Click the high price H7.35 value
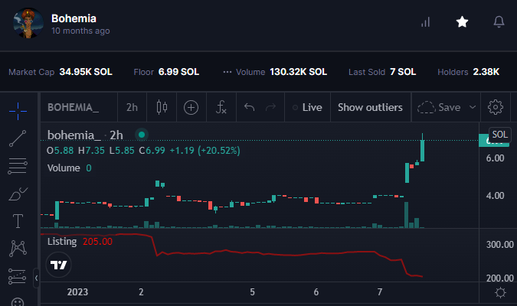This screenshot has height=306, width=517. (91, 151)
